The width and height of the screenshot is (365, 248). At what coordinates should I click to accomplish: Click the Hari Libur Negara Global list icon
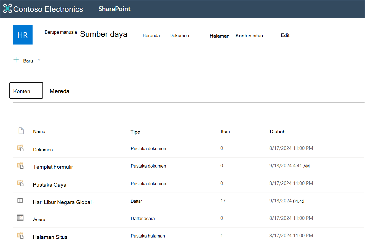pyautogui.click(x=20, y=200)
